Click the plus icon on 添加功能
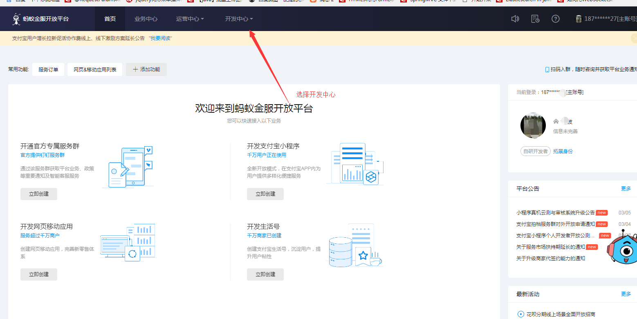The width and height of the screenshot is (637, 319). click(135, 69)
